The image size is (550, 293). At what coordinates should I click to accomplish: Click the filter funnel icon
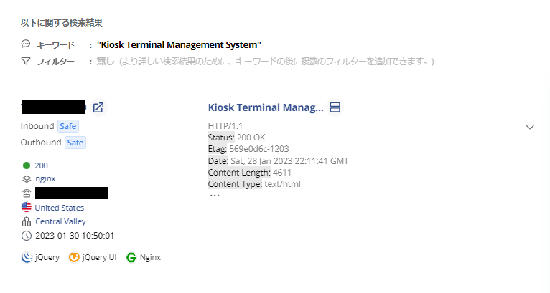(x=26, y=62)
